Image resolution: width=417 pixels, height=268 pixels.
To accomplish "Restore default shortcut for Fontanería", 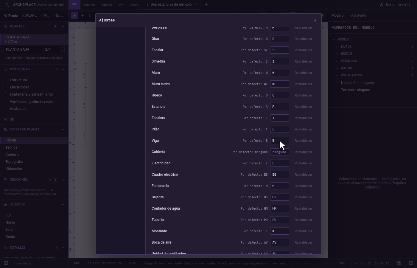I will click(x=303, y=186).
